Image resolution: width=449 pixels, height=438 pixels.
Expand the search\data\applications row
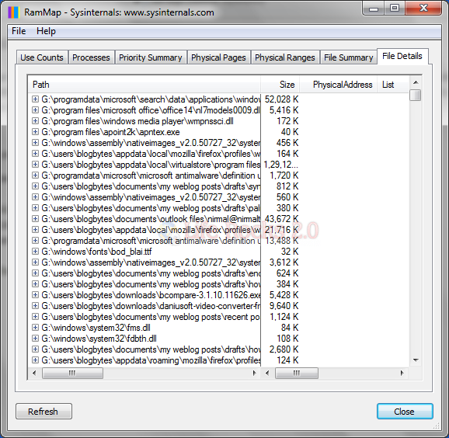pyautogui.click(x=35, y=99)
